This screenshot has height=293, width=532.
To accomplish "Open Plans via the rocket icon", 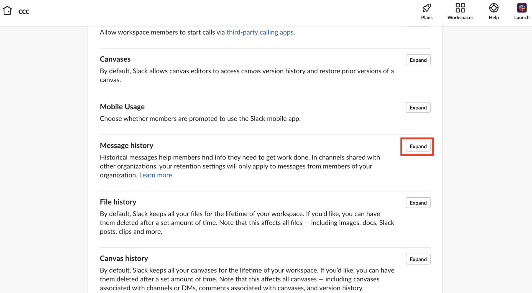I will point(427,8).
